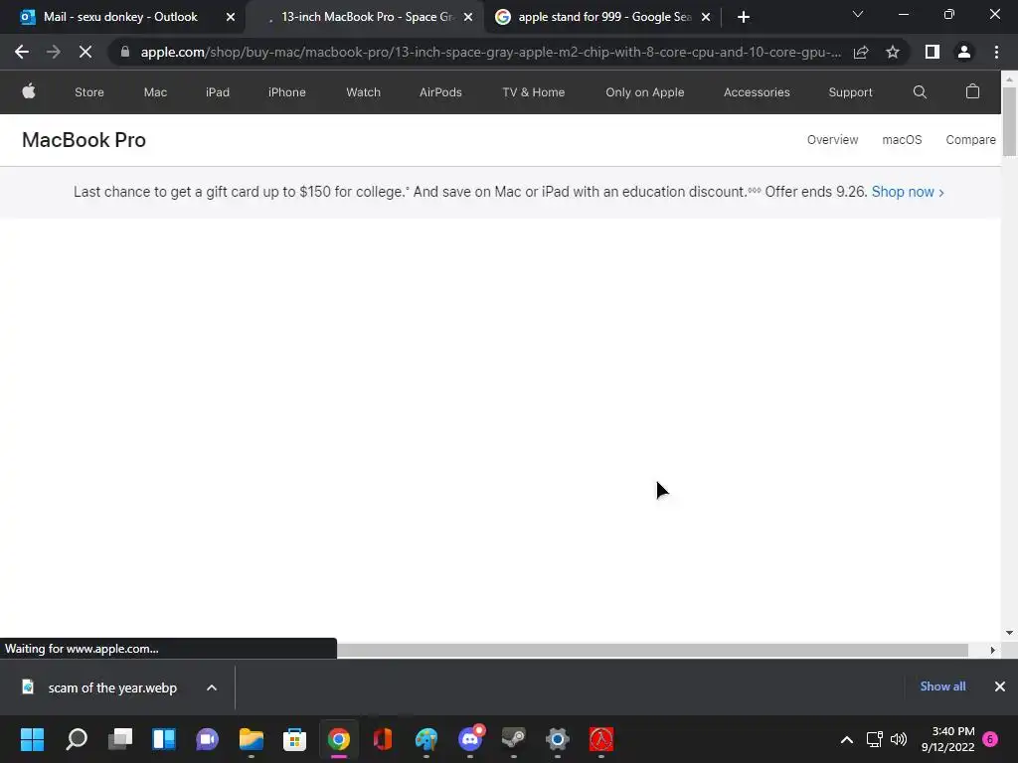Click the horizontal page scrollbar

(652, 650)
